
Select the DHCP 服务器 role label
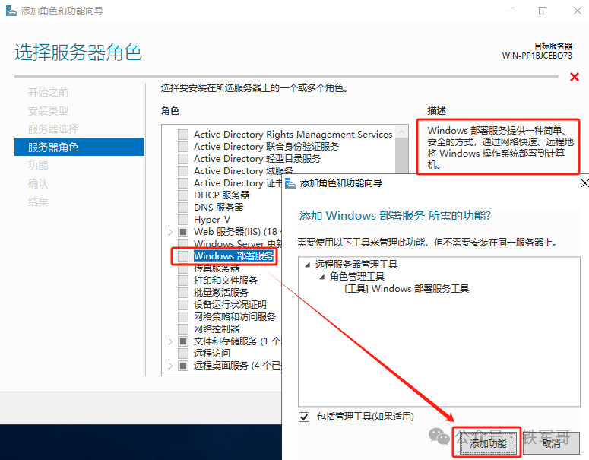point(222,195)
